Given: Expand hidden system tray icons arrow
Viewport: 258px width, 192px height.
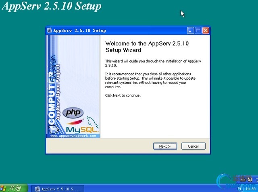Looking at the screenshot, I should coord(240,189).
